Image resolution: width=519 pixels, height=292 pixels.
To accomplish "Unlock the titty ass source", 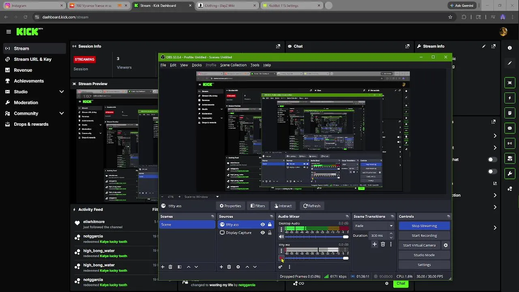I will (270, 225).
